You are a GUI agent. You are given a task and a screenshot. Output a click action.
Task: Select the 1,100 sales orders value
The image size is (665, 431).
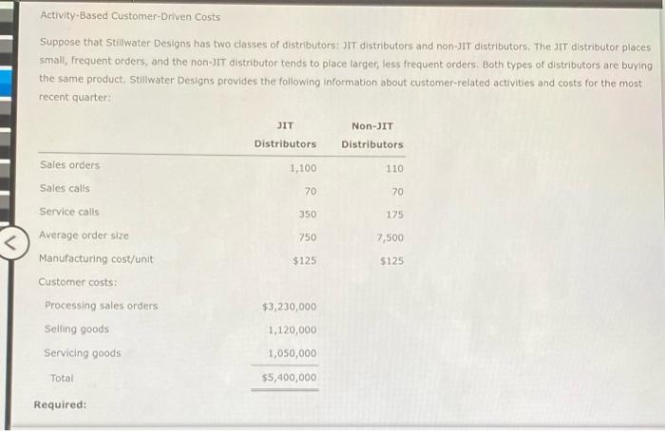(x=303, y=168)
